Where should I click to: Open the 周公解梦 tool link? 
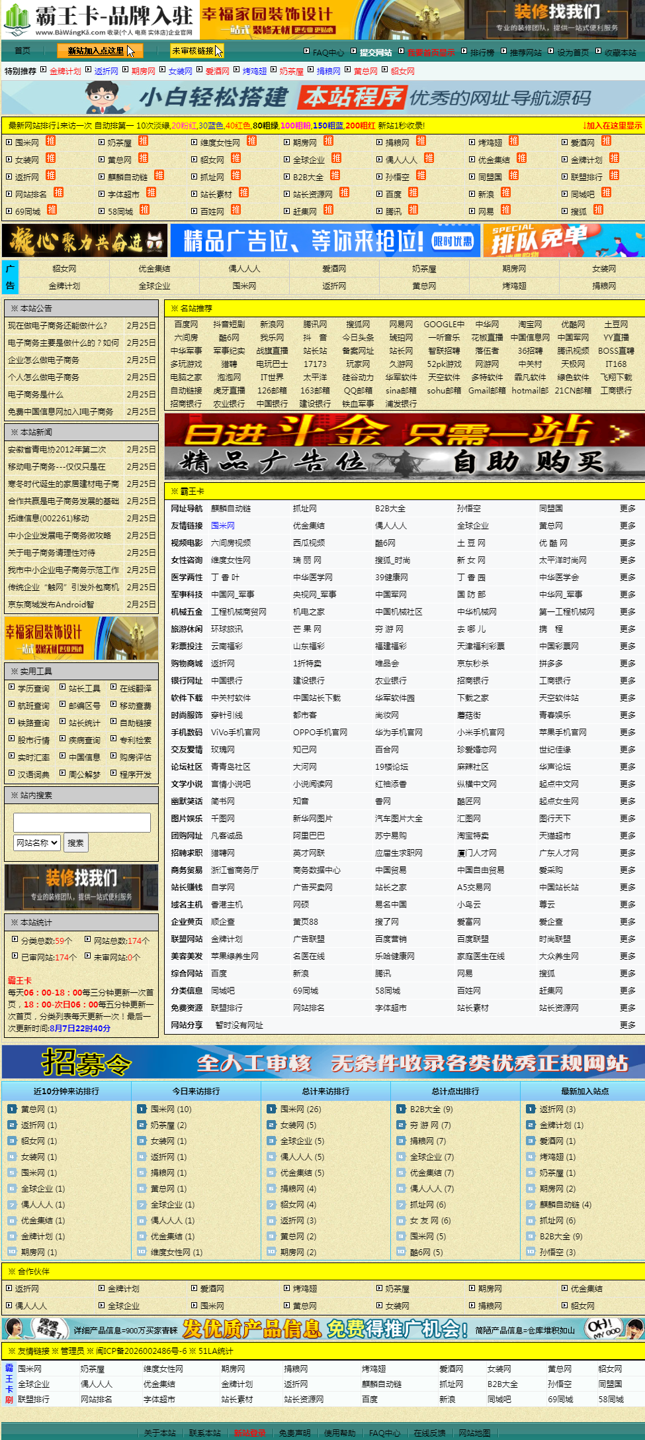pyautogui.click(x=85, y=775)
